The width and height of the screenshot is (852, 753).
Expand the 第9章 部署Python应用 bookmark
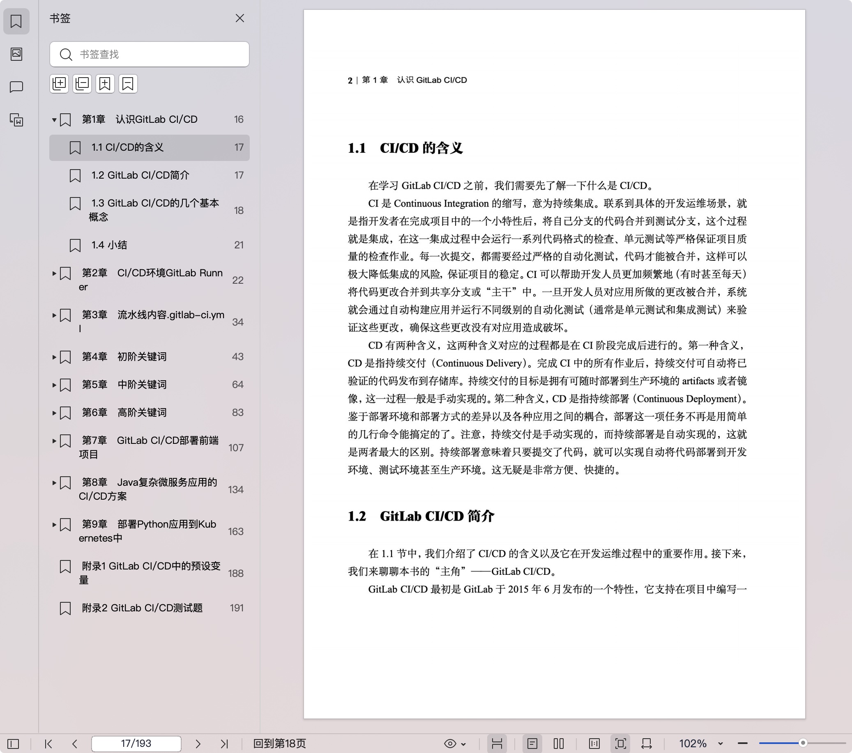tap(54, 525)
